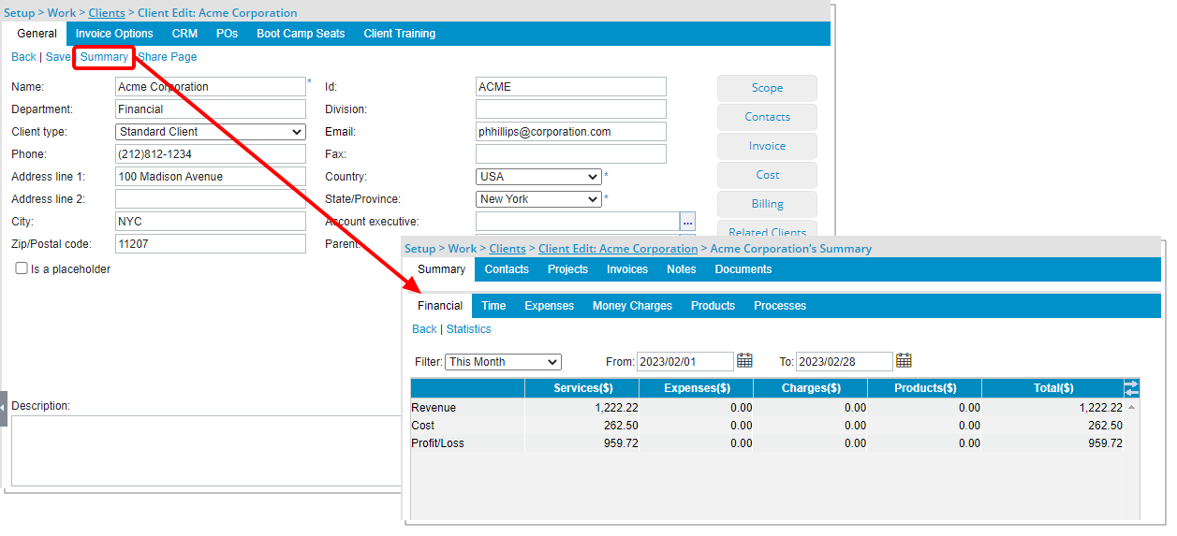Click the Address line 1 field
1177x536 pixels.
211,177
